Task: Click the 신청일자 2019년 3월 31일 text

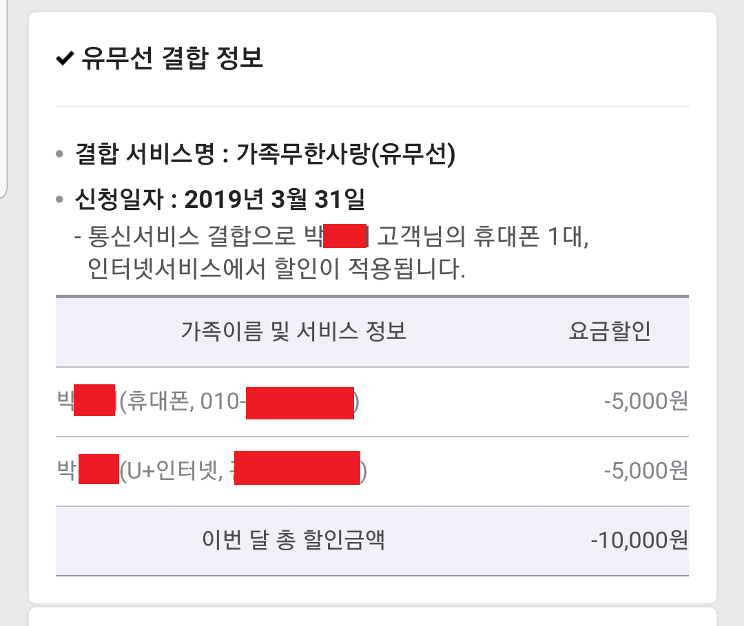Action: coord(219,200)
